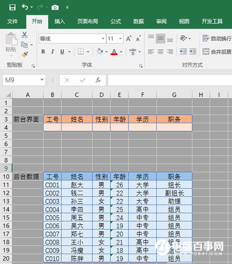The image size is (232, 264).
Task: Click the 副组长 cell
Action: pyautogui.click(x=174, y=193)
